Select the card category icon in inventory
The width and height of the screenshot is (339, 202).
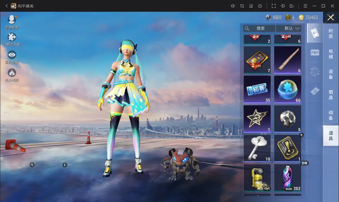point(315,33)
